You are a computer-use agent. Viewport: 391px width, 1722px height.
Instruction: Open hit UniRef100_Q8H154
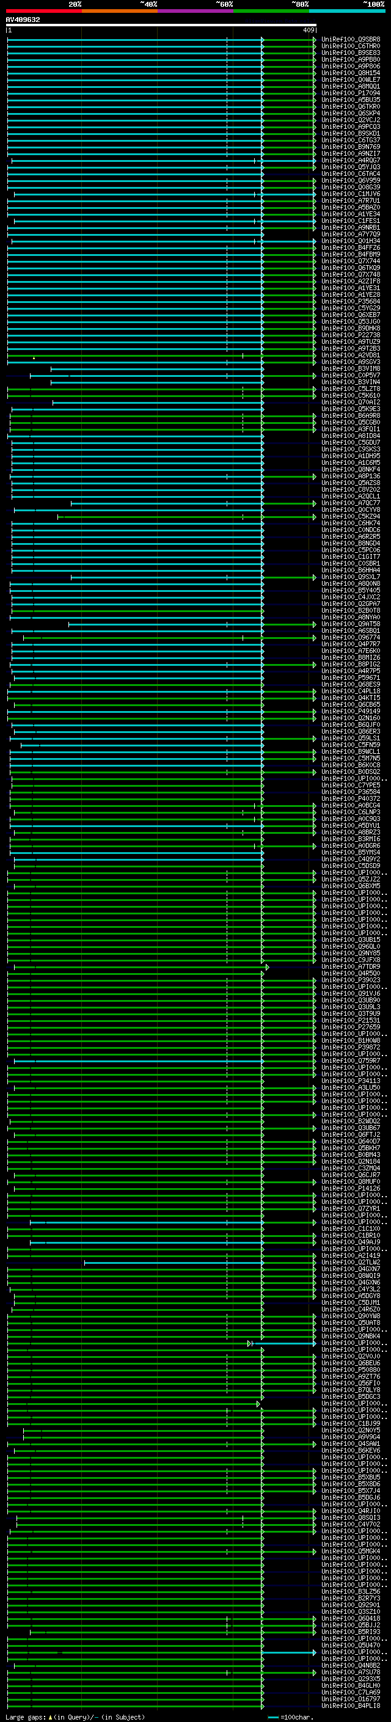350,73
